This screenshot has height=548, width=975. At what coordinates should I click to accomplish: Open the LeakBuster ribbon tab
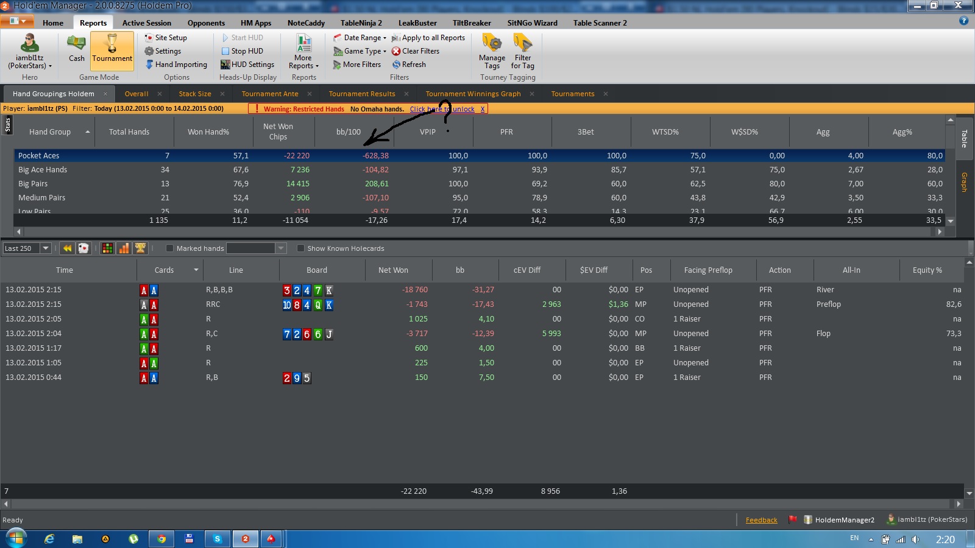[417, 23]
